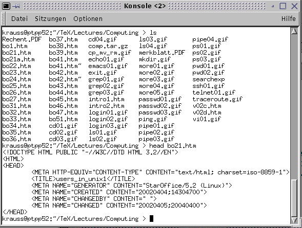Click the block cursor at the last prompt
Image resolution: width=302 pixels, height=228 pixels.
[x=151, y=219]
